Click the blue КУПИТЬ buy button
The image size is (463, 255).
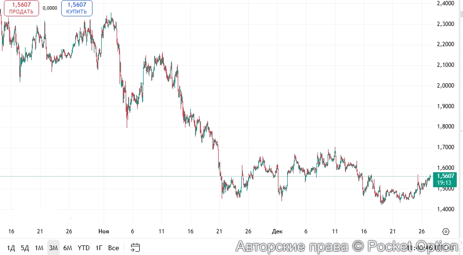pyautogui.click(x=77, y=8)
